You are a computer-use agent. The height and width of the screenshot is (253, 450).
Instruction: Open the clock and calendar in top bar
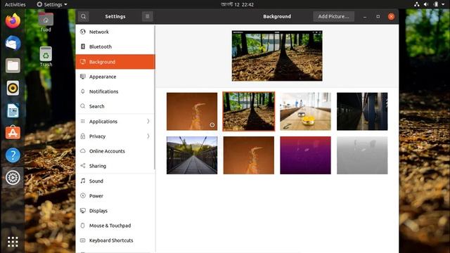point(238,4)
